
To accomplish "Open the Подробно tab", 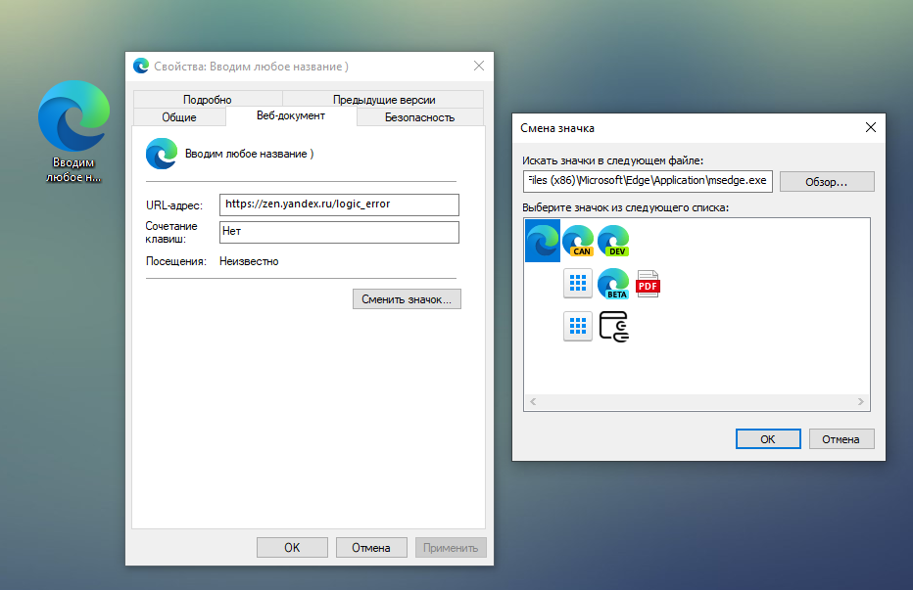I will [208, 100].
